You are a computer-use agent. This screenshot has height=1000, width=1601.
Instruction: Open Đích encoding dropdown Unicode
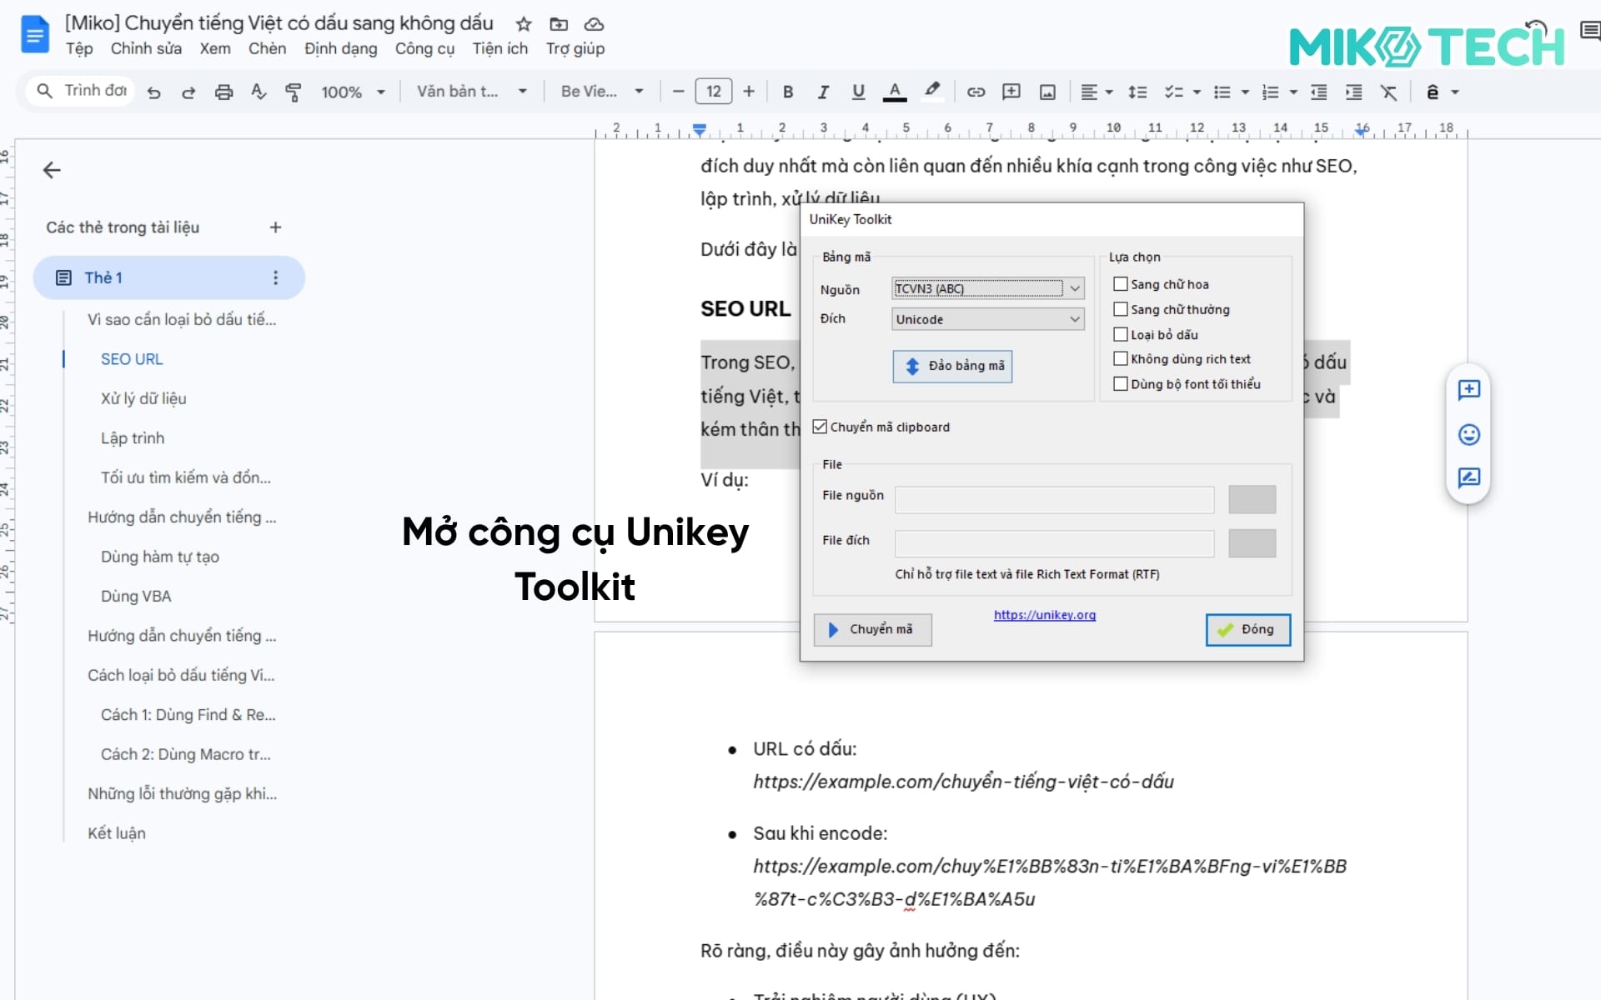pos(987,319)
